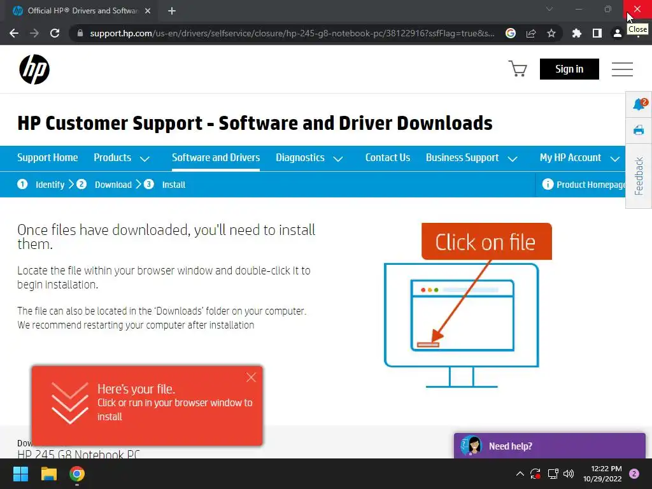Expand the My HP Account menu
652x489 pixels.
click(579, 158)
